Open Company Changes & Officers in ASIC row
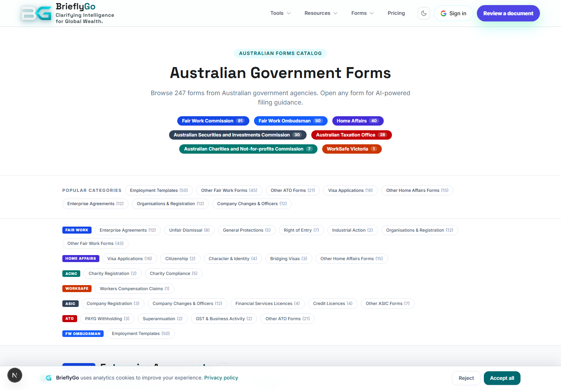561x390 pixels. (187, 303)
